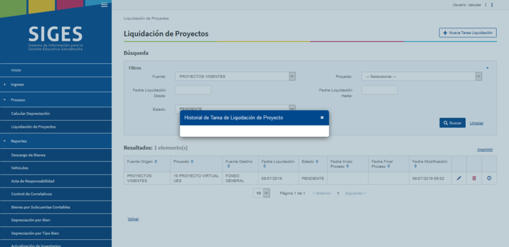Image resolution: width=509 pixels, height=247 pixels.
Task: Sort by Proyecto column arrows
Action: (192, 161)
